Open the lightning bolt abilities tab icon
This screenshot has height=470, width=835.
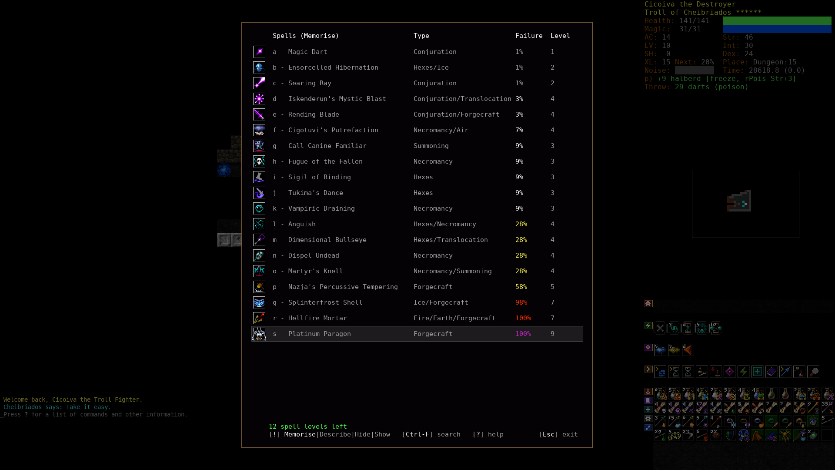pos(648,326)
